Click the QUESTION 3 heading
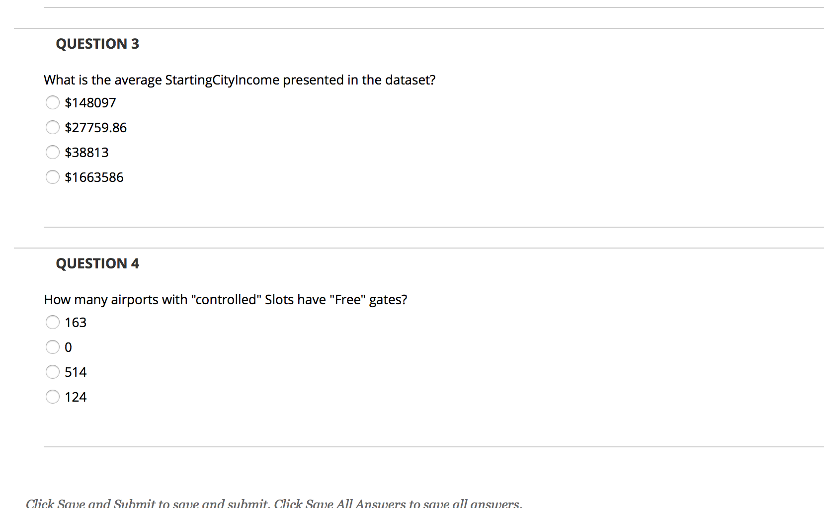This screenshot has width=824, height=508. (97, 44)
